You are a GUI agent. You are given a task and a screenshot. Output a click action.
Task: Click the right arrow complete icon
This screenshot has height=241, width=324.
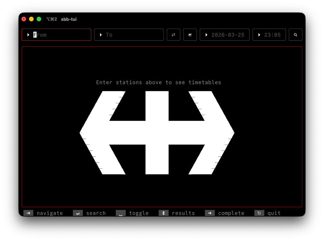210,213
